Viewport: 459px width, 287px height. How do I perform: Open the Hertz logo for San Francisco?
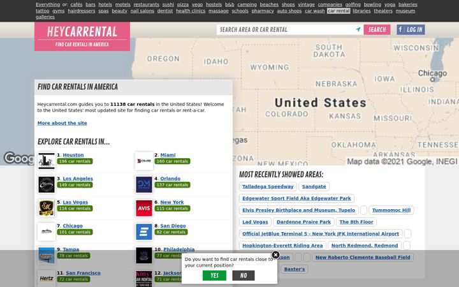[x=47, y=279]
